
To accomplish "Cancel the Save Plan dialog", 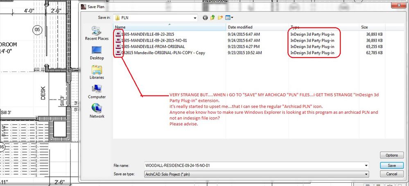I will point(391,174).
